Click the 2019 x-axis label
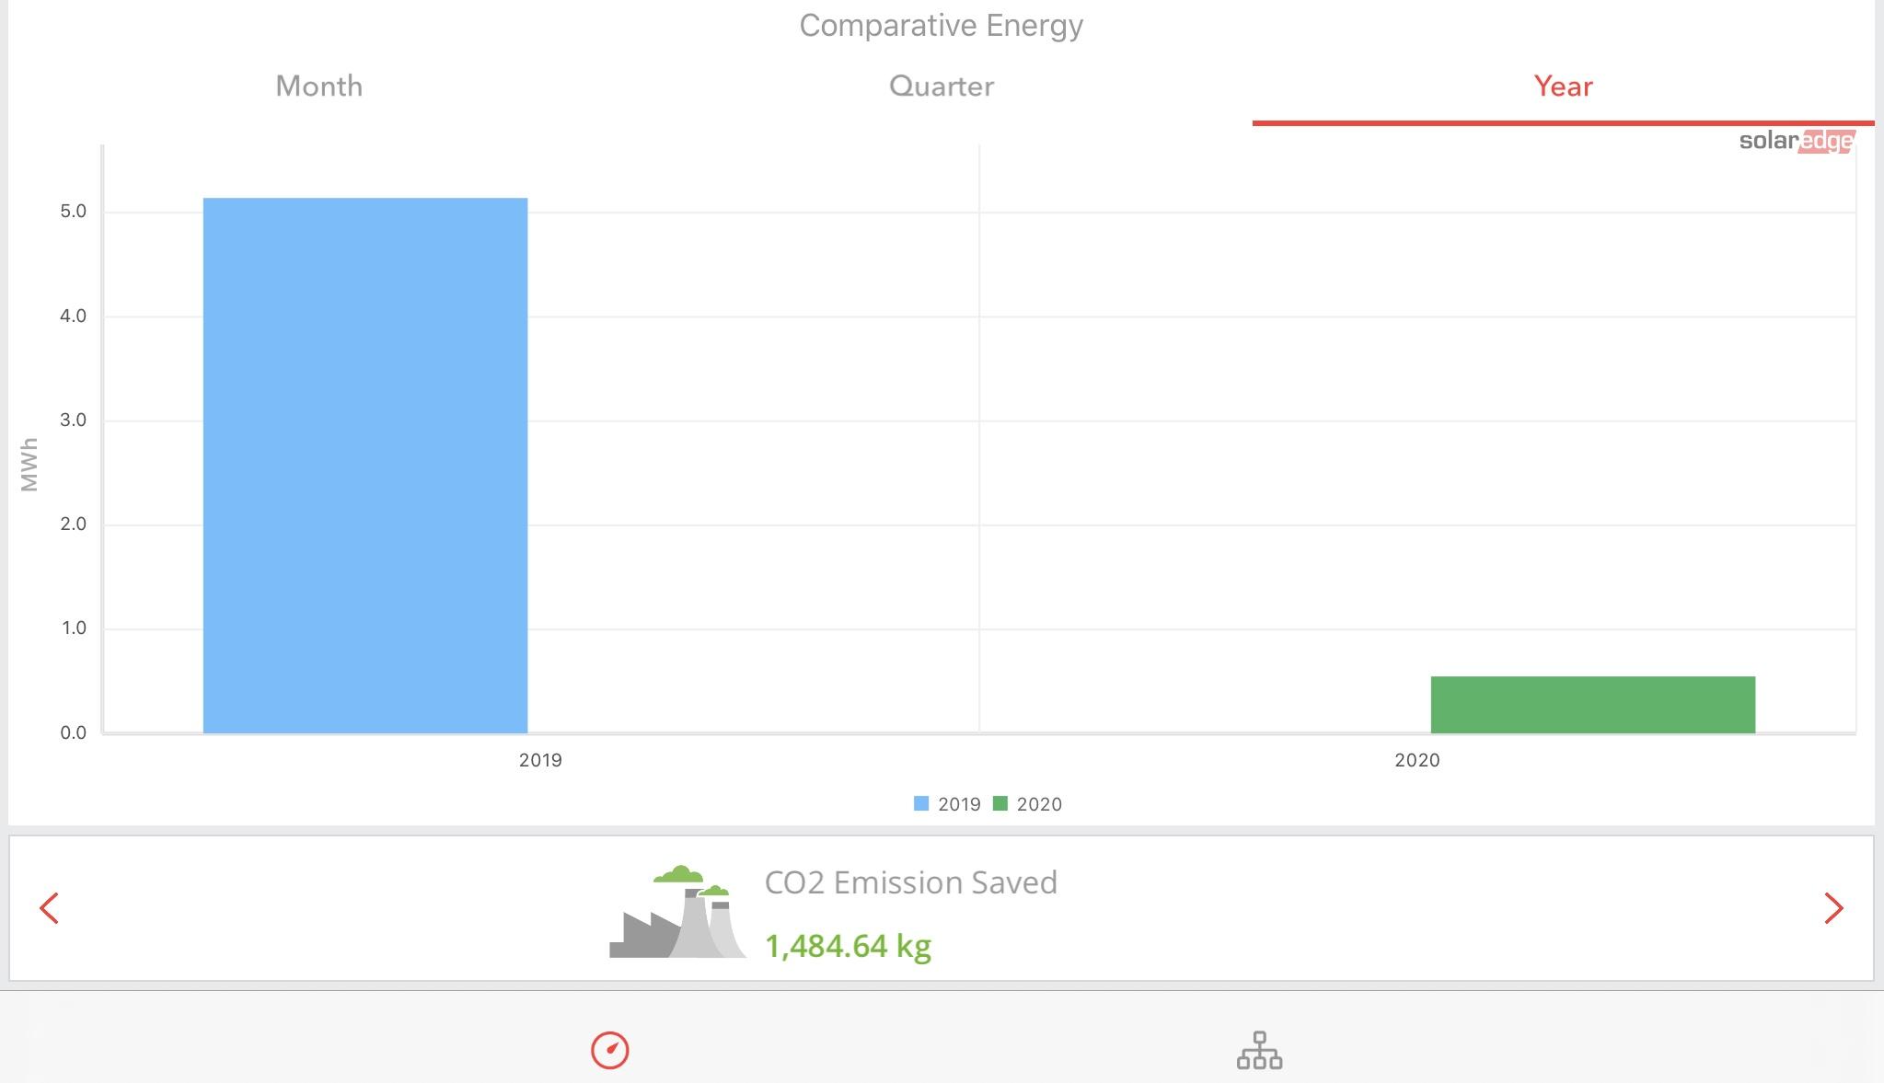This screenshot has height=1083, width=1884. click(x=540, y=760)
